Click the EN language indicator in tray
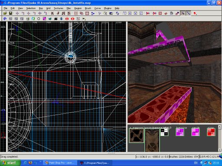This screenshot has height=166, width=222. click(196, 163)
